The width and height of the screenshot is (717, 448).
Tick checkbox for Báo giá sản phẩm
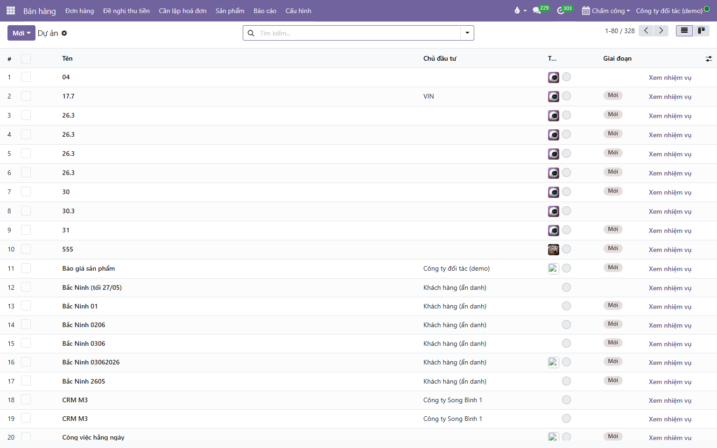pyautogui.click(x=26, y=268)
